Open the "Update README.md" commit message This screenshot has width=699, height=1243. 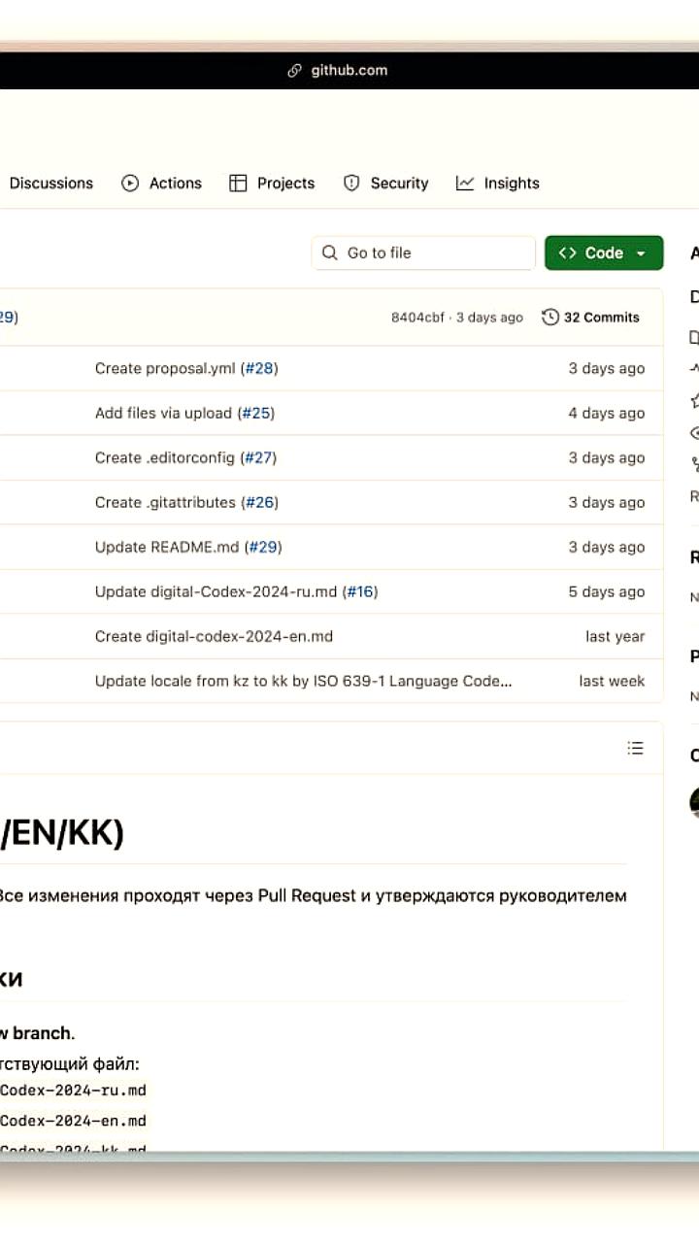(x=166, y=548)
